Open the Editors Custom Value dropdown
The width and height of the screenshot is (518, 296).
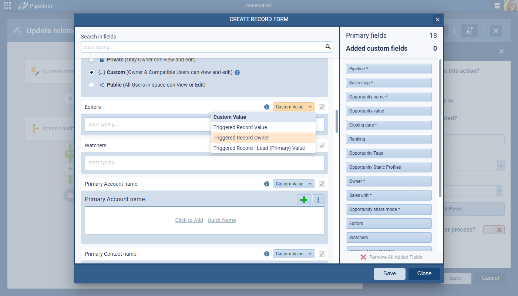[x=294, y=107]
